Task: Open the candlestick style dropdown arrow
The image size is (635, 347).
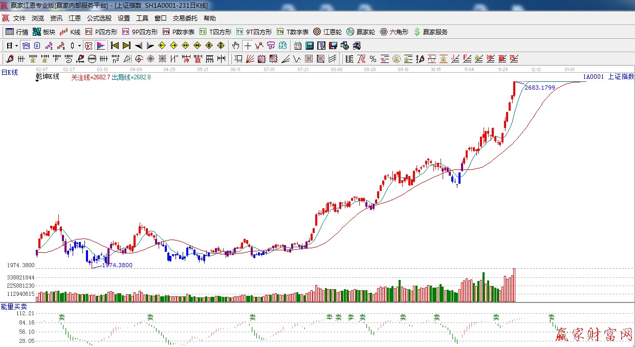Action: tap(79, 46)
